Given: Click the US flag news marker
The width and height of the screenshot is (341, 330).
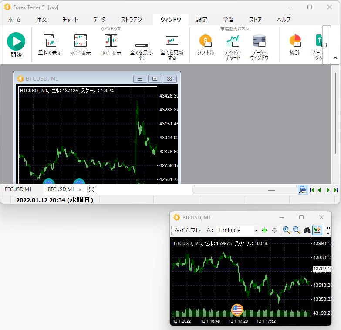Looking at the screenshot, I should click(237, 310).
